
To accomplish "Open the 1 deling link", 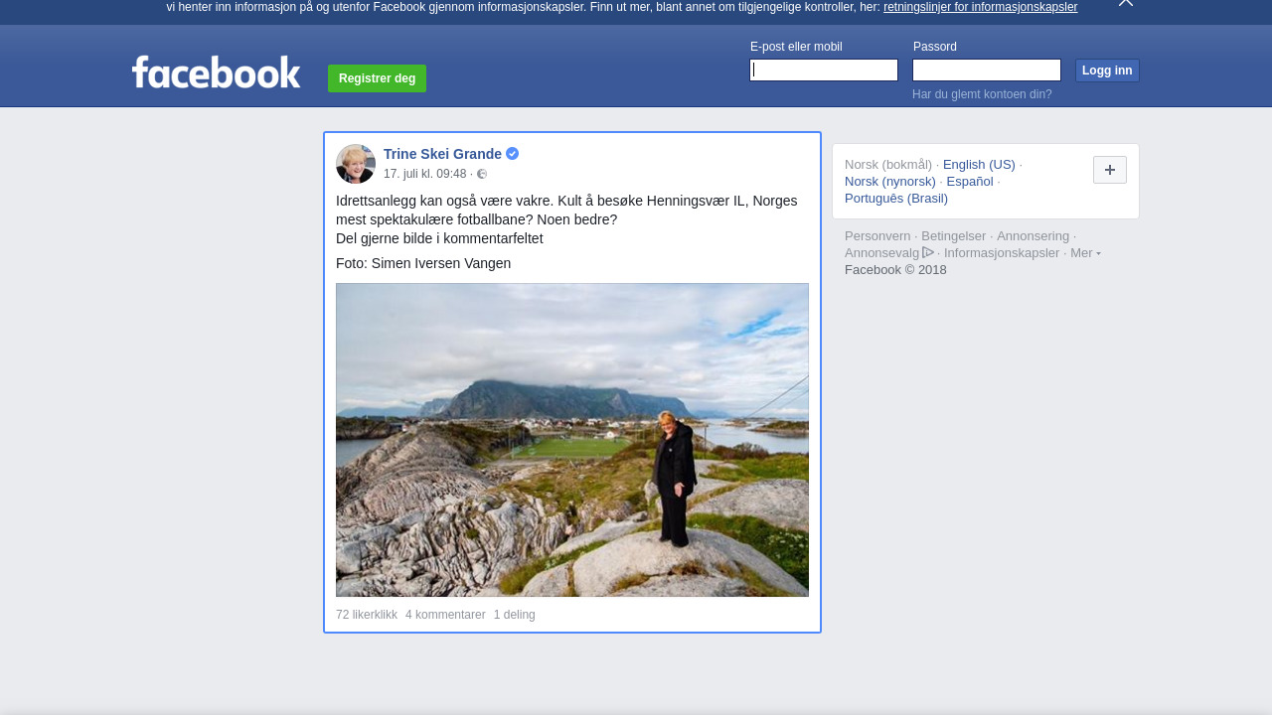I will tap(515, 615).
